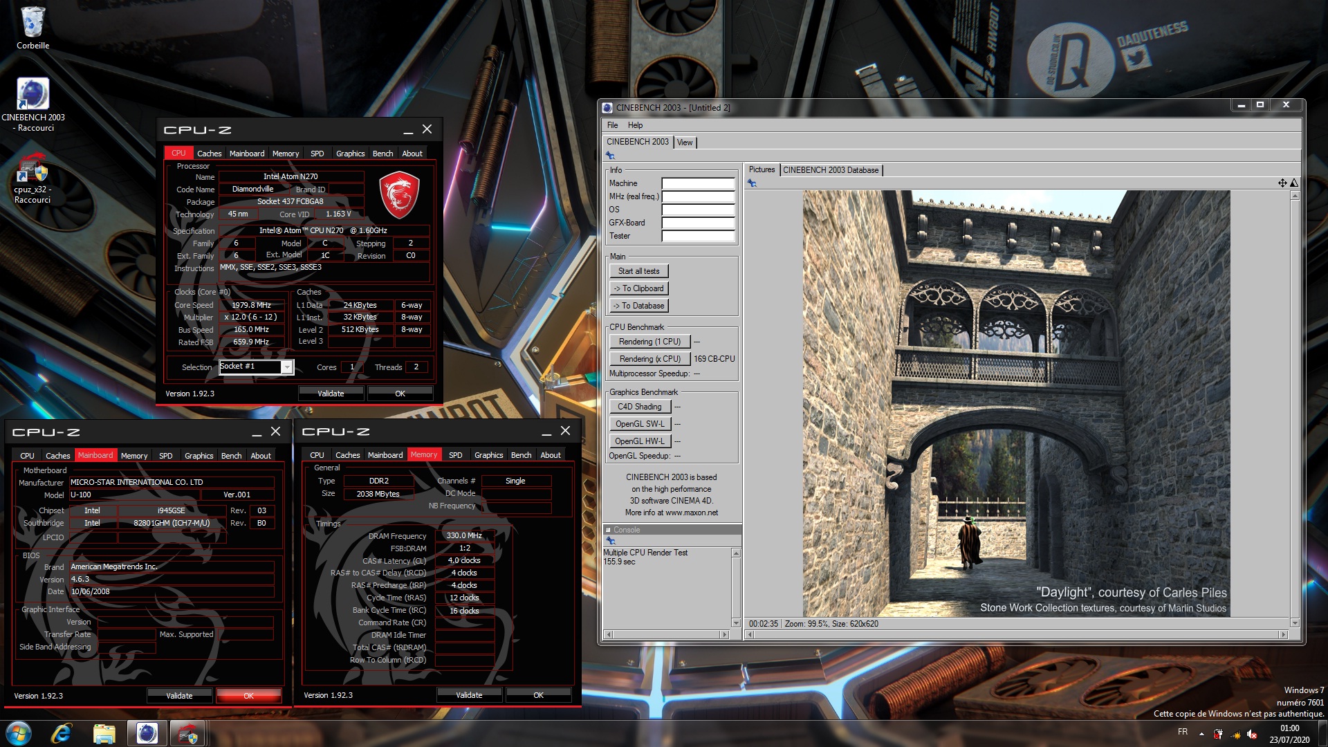Viewport: 1328px width, 747px height.
Task: Switch to CPU-Z via its taskbar icon
Action: (188, 733)
